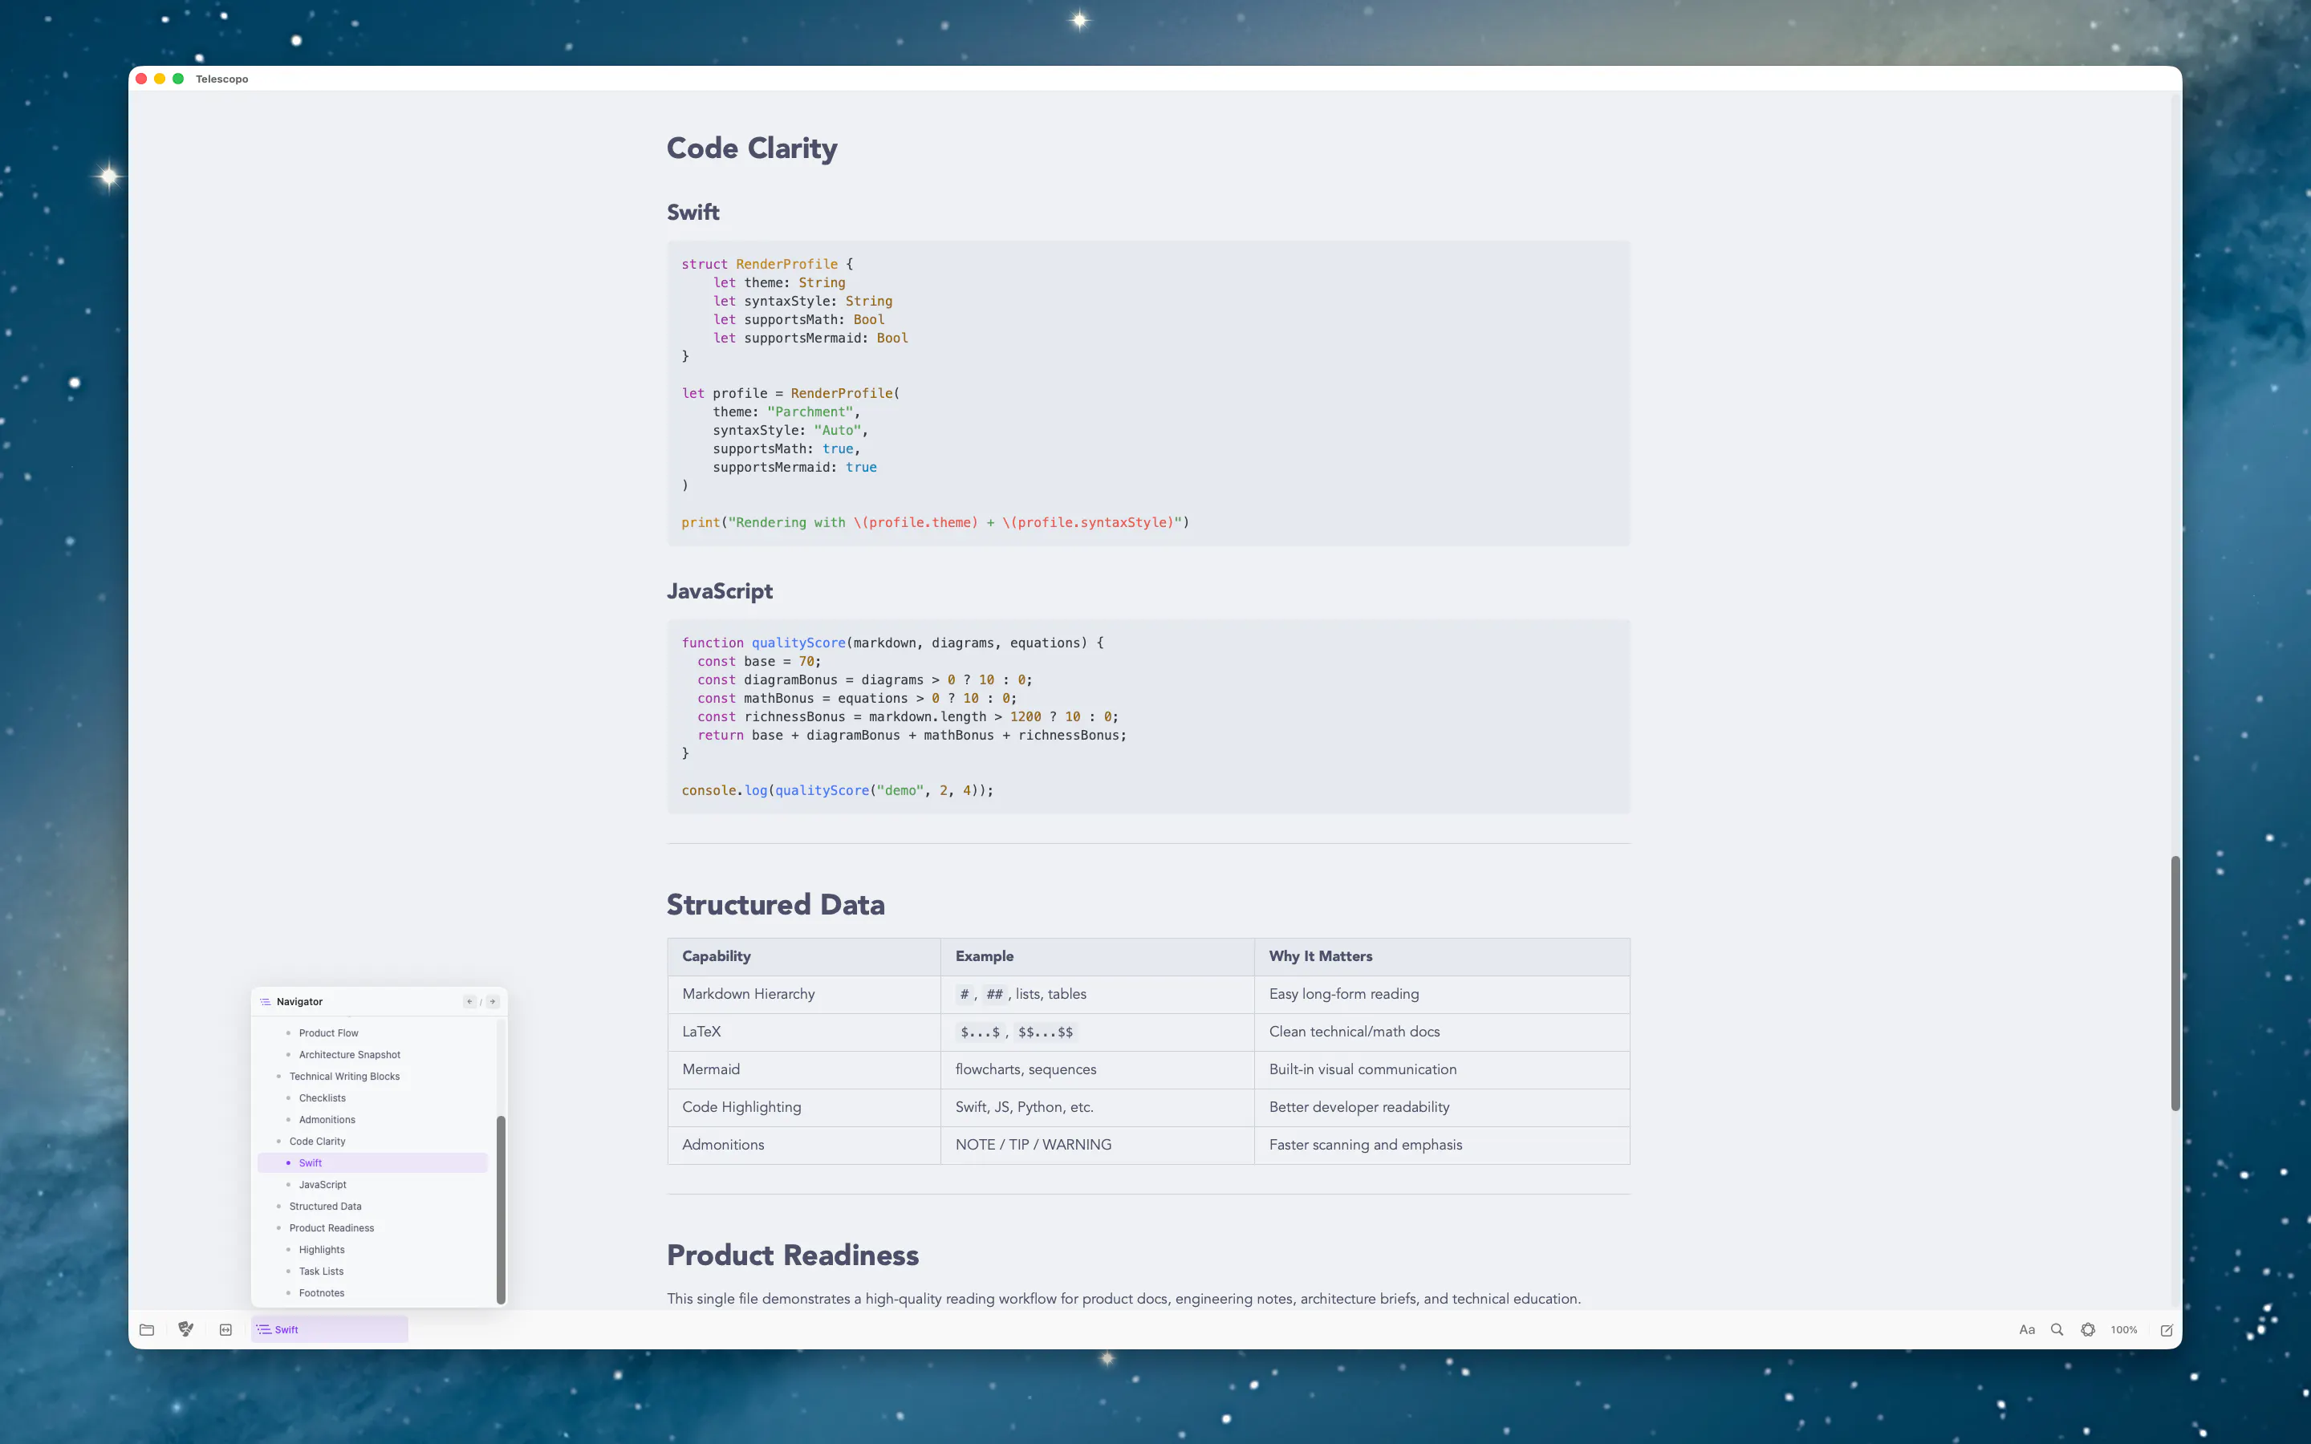Click the Swift section heading
Image resolution: width=2311 pixels, height=1444 pixels.
692,212
